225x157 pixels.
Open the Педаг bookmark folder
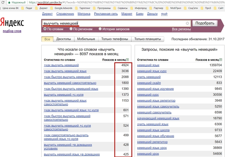pyautogui.click(x=27, y=8)
